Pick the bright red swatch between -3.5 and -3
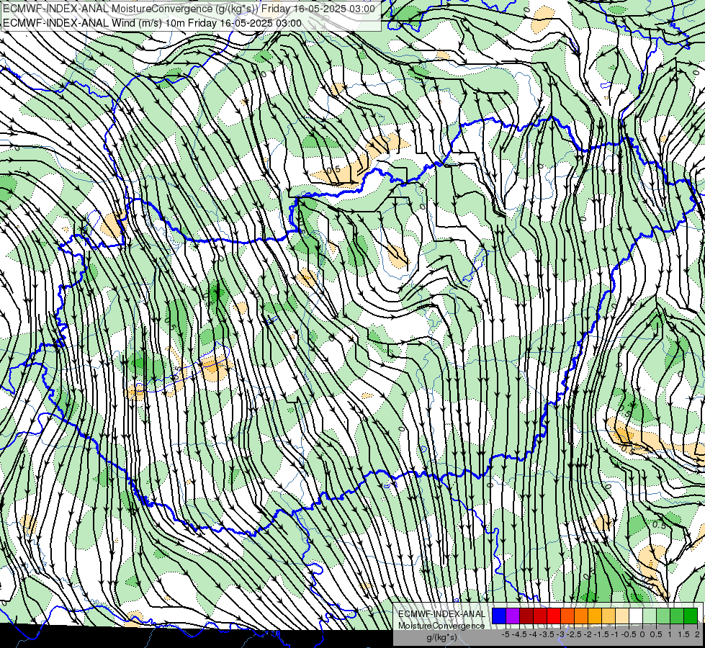705x648 pixels. pyautogui.click(x=554, y=616)
